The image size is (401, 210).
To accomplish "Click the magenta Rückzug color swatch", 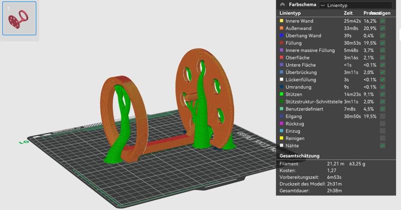I will 282,123.
